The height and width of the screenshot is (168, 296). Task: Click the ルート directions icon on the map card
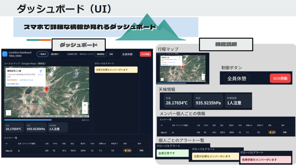click(x=40, y=71)
